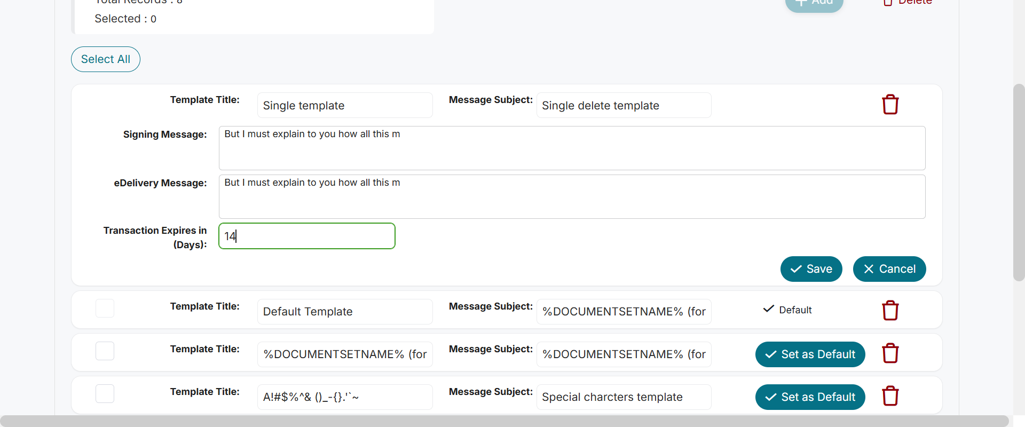The height and width of the screenshot is (427, 1025).
Task: Delete the Single template row trash icon
Action: coord(890,105)
